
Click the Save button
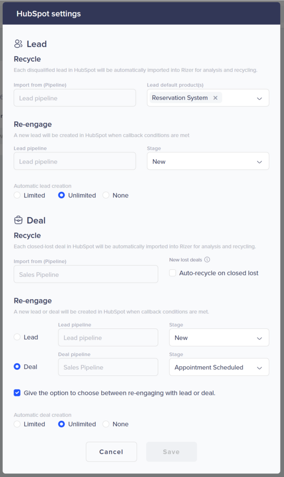pyautogui.click(x=171, y=452)
